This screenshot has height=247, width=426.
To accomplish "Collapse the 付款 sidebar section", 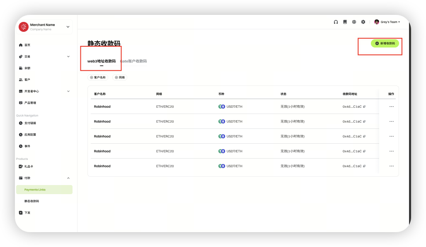I will pos(68,178).
